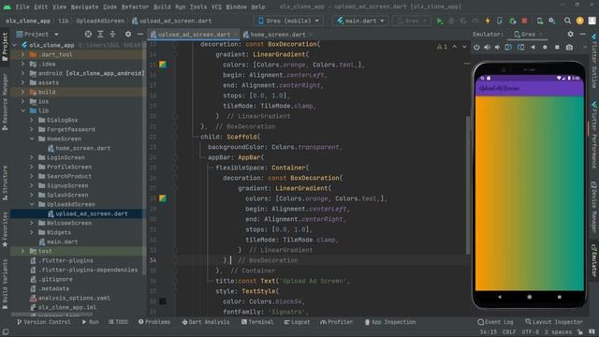This screenshot has width=599, height=337.
Task: Expand all in Project panel
Action: 100,34
